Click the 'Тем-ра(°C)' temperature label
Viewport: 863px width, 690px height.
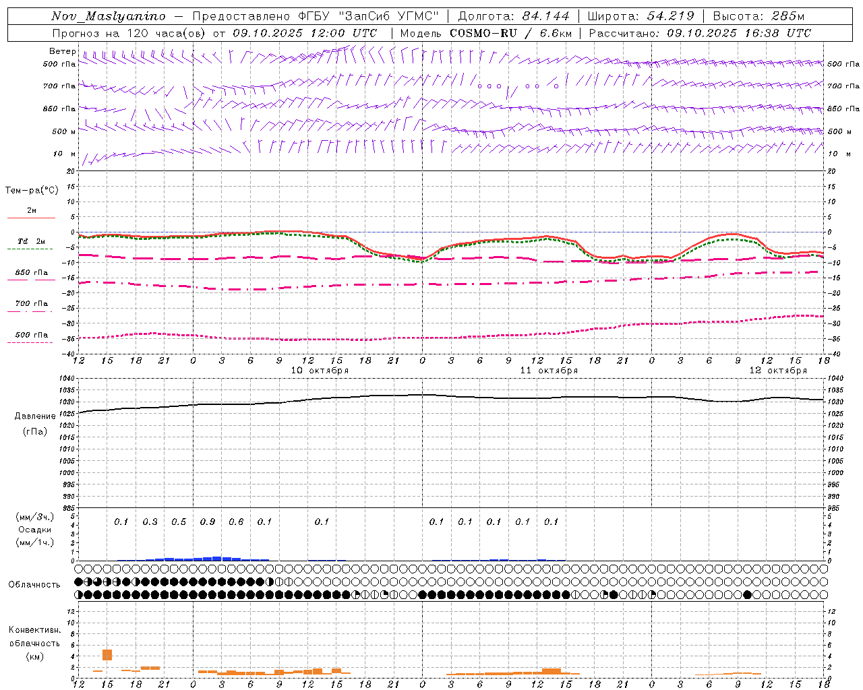[32, 191]
